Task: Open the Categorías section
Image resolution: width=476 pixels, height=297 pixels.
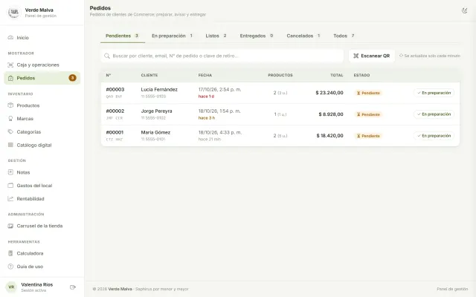Action: (x=42, y=132)
